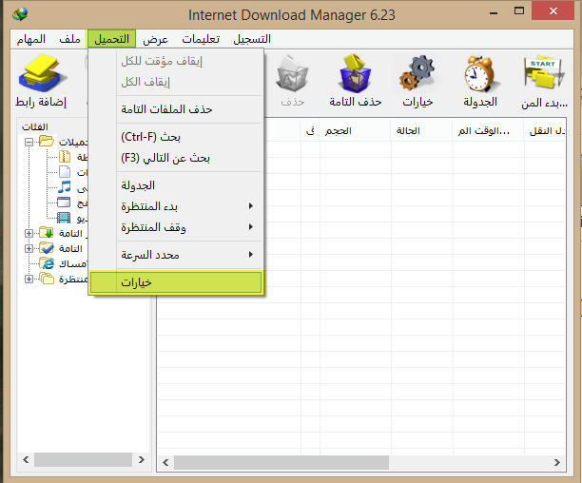Open the عرض menu

coord(156,39)
